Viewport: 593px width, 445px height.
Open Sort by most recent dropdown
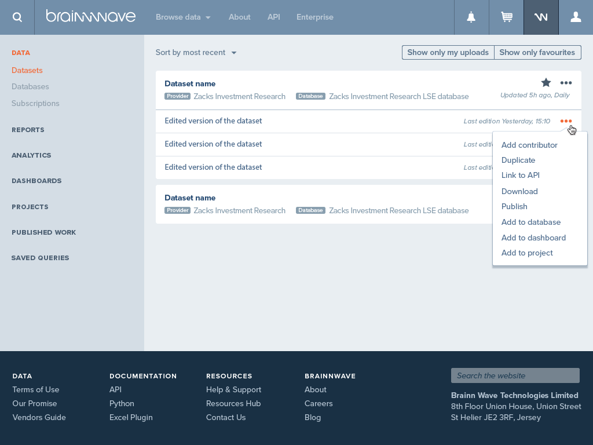(196, 53)
